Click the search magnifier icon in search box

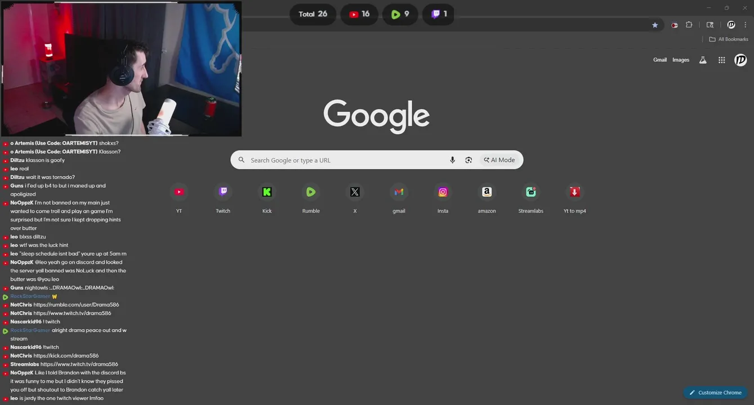(x=242, y=160)
